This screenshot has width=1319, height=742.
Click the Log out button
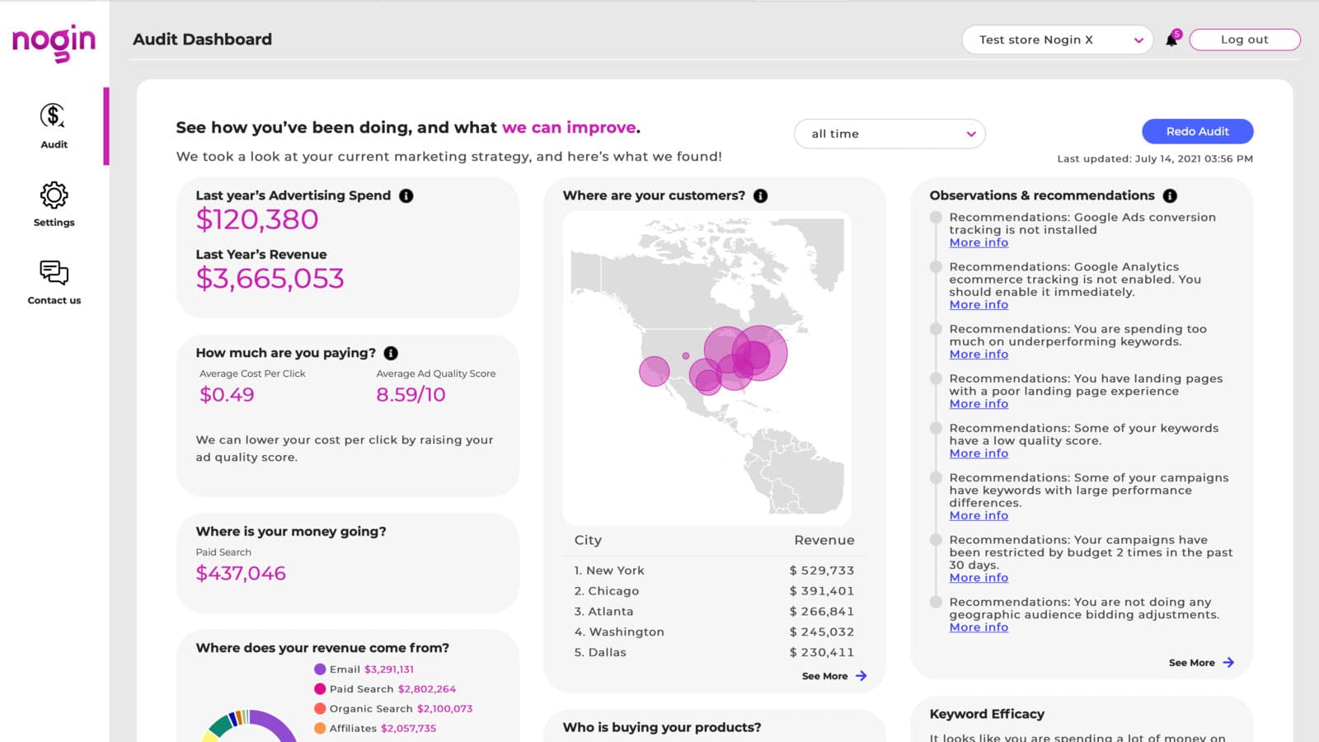(1244, 39)
